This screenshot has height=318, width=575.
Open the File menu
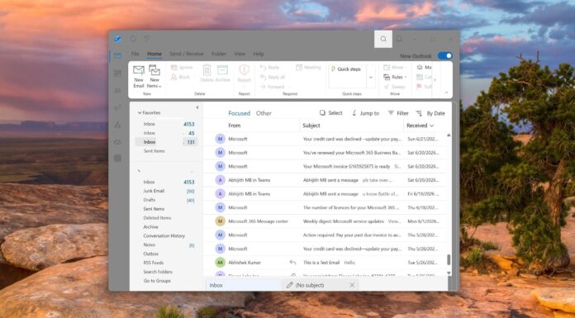[x=135, y=54]
